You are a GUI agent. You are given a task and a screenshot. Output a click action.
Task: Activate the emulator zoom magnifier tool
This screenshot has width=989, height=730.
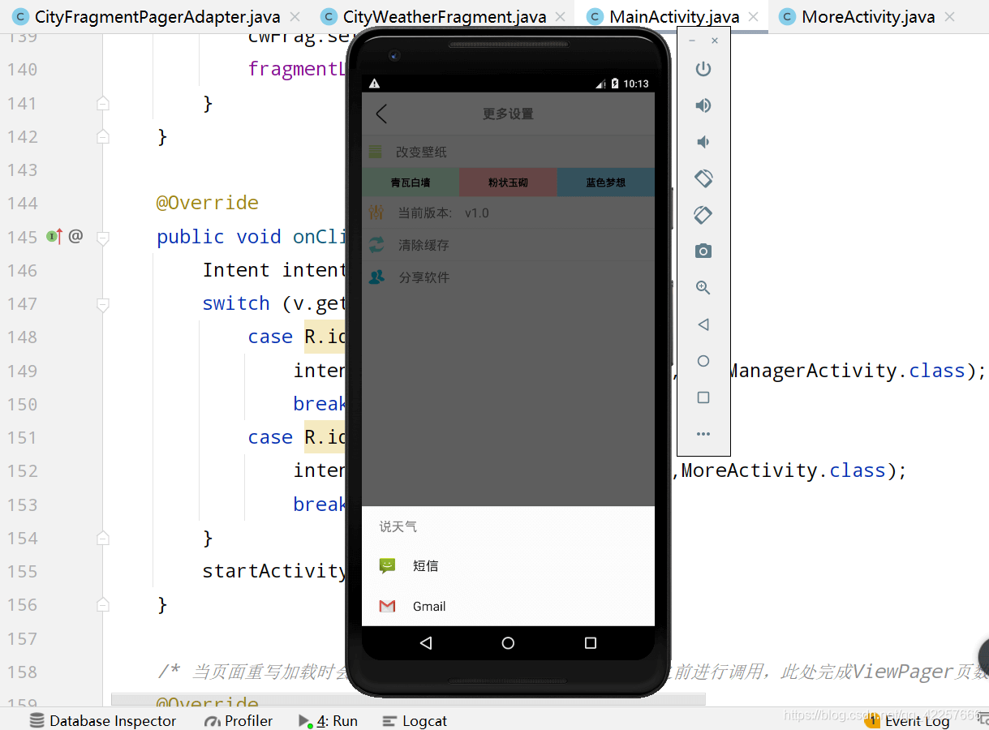click(x=703, y=287)
